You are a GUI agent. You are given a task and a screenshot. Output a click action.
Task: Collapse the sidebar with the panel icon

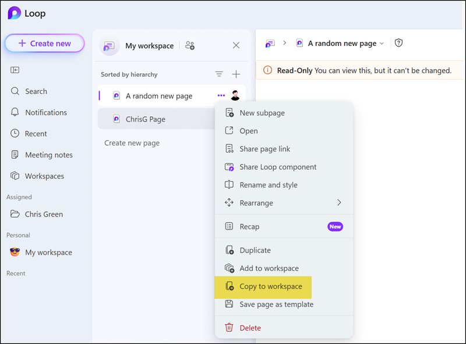15,70
